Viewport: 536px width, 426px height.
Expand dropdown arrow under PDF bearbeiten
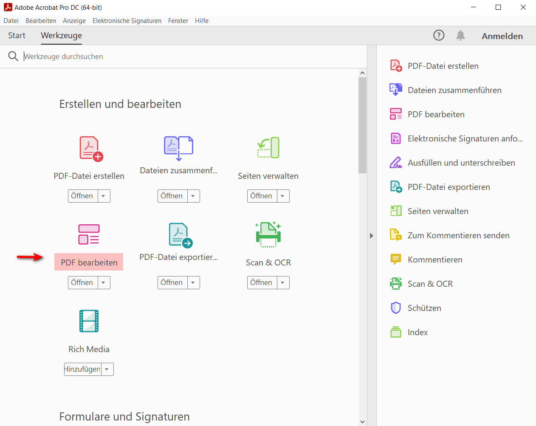click(104, 282)
